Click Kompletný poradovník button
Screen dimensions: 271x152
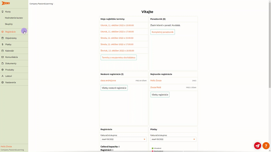point(163,32)
